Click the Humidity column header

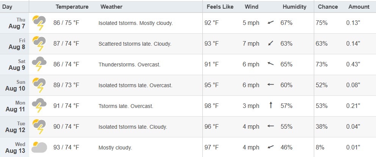click(x=295, y=7)
